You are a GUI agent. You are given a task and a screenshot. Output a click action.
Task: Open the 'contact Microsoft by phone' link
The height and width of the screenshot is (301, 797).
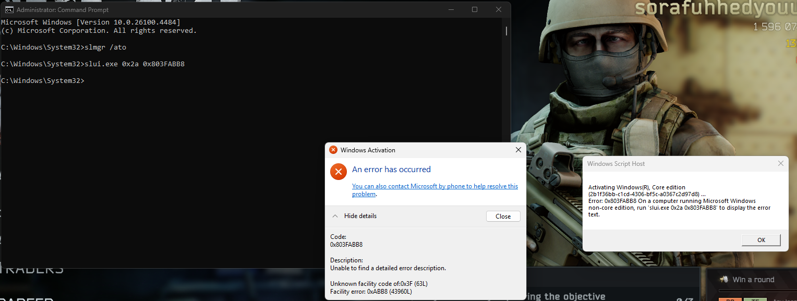(435, 190)
